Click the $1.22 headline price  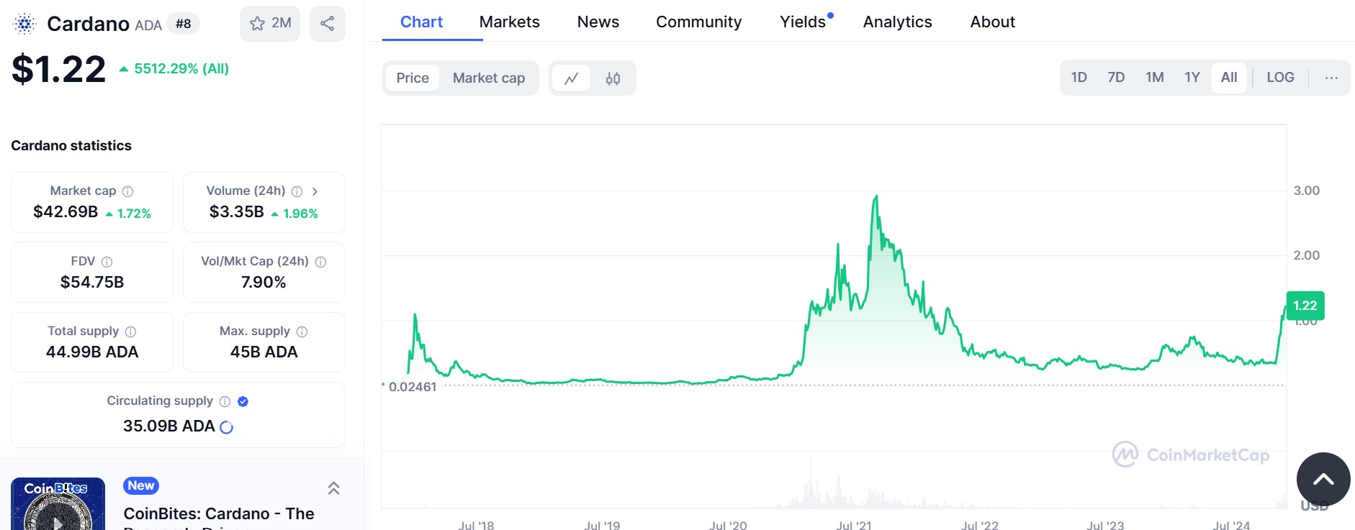click(59, 69)
